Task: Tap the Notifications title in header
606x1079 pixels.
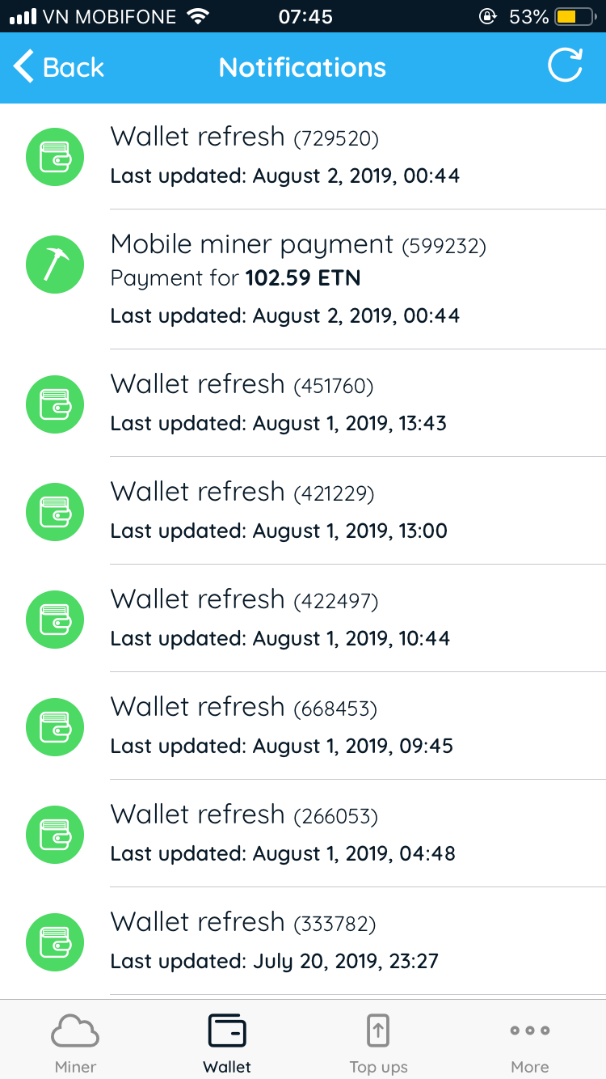Action: point(302,67)
